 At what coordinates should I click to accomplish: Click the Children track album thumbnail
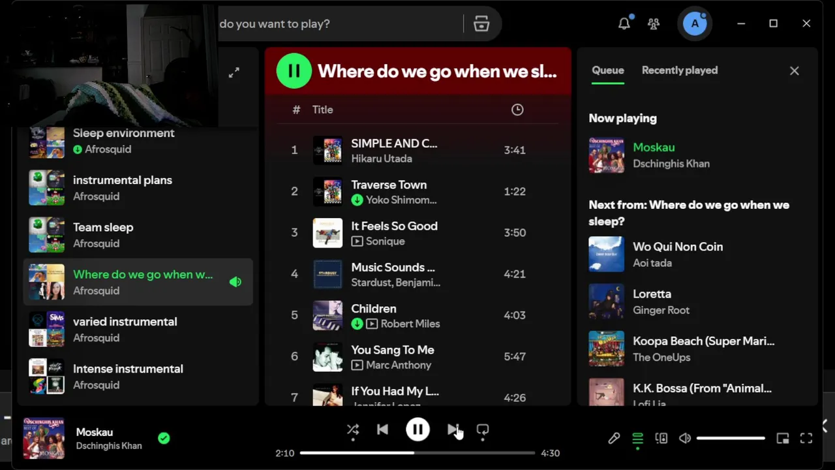coord(327,315)
